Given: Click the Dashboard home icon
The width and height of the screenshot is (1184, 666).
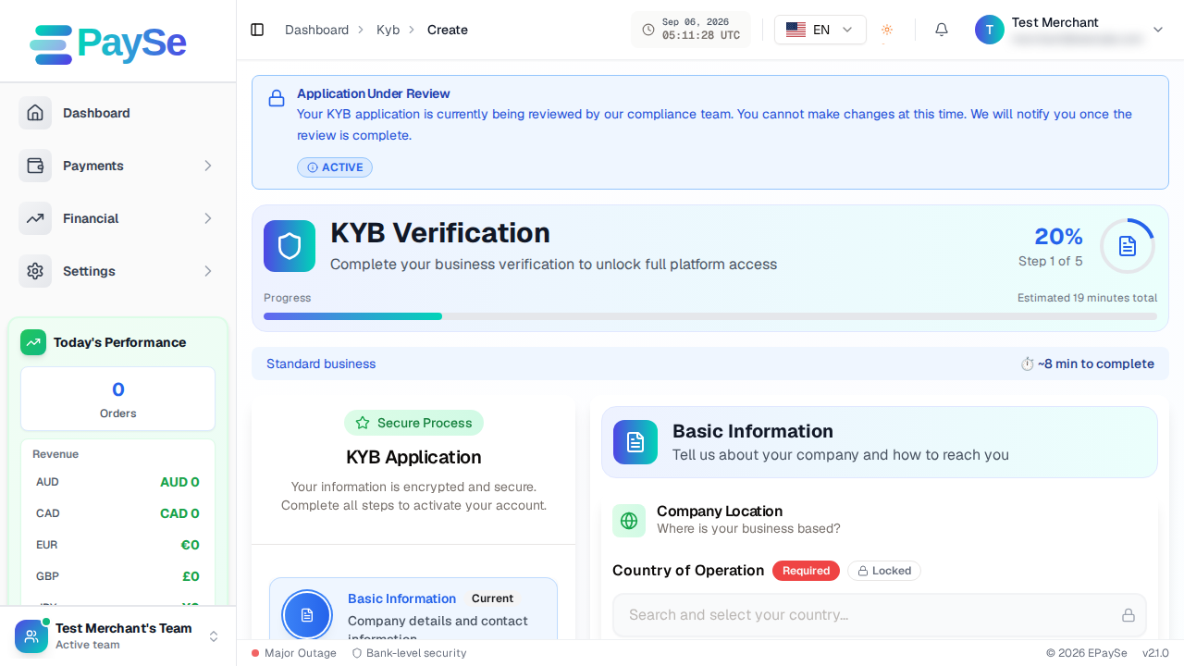Looking at the screenshot, I should click(35, 113).
